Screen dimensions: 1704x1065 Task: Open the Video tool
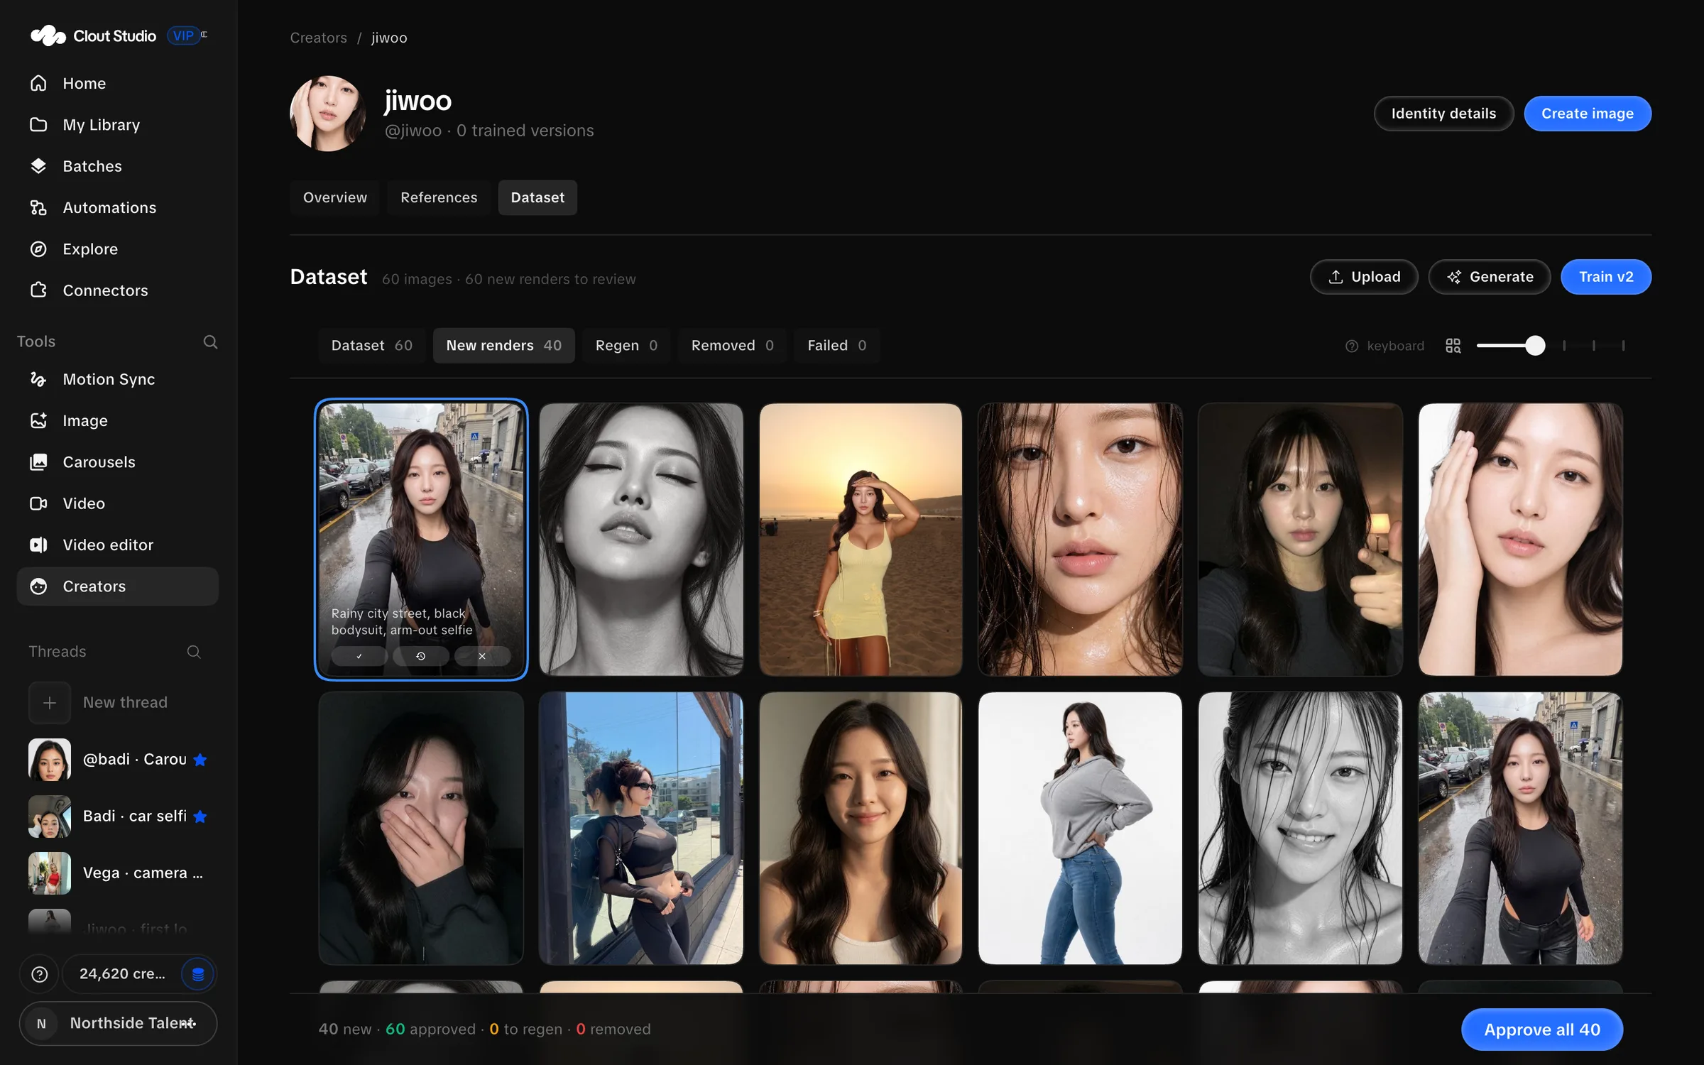117,503
